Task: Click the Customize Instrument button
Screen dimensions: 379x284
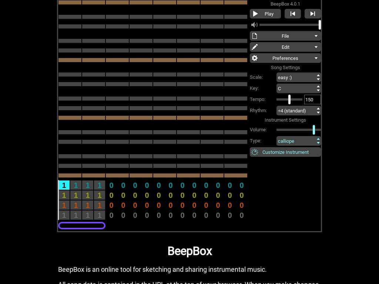Action: [x=285, y=152]
